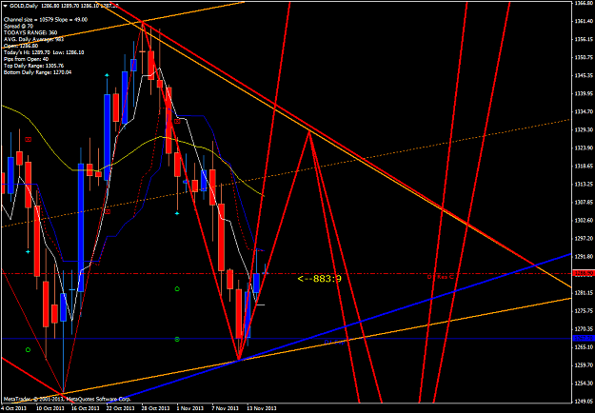Select the red current price tag on the price axis
This screenshot has width=595, height=413.
[x=583, y=273]
